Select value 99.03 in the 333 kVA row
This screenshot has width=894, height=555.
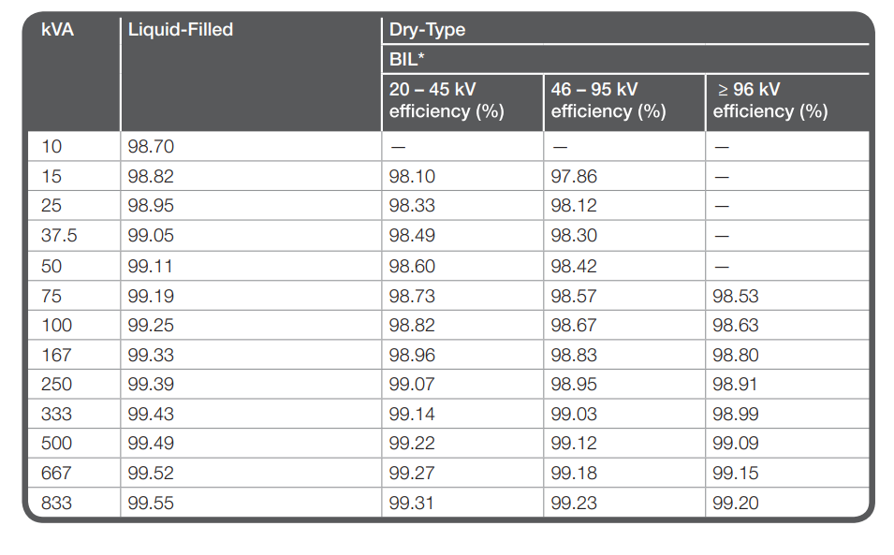pyautogui.click(x=574, y=415)
